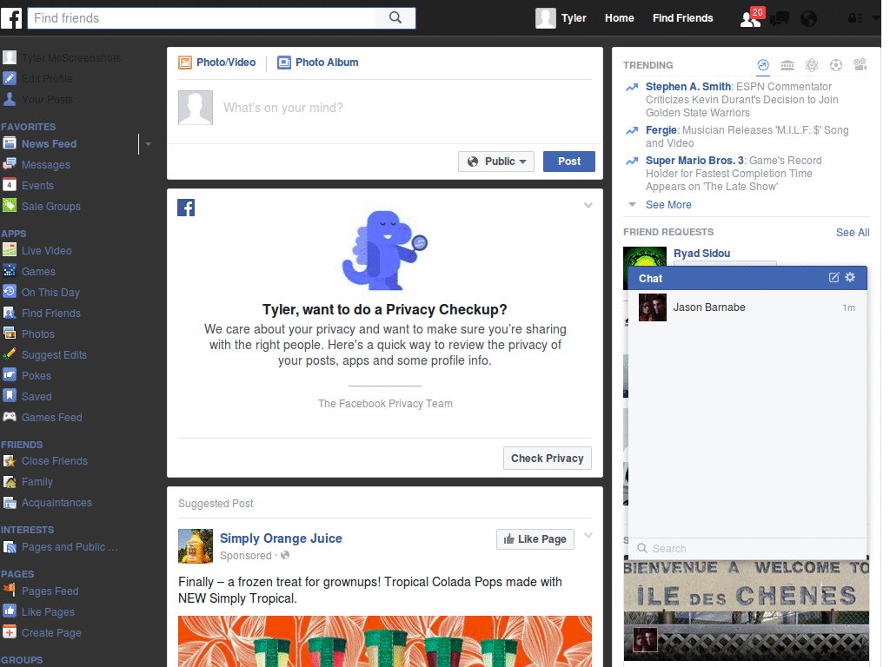
Task: Click the What's on your mind box
Action: tap(385, 108)
